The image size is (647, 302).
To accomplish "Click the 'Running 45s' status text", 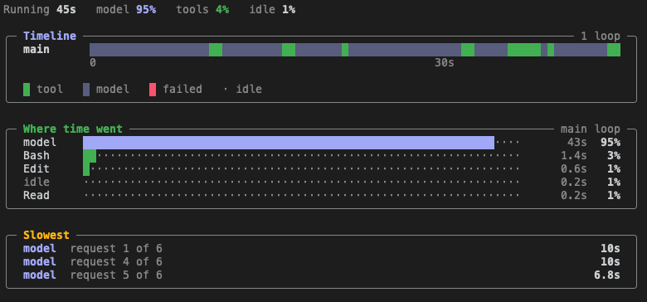I will pos(40,9).
